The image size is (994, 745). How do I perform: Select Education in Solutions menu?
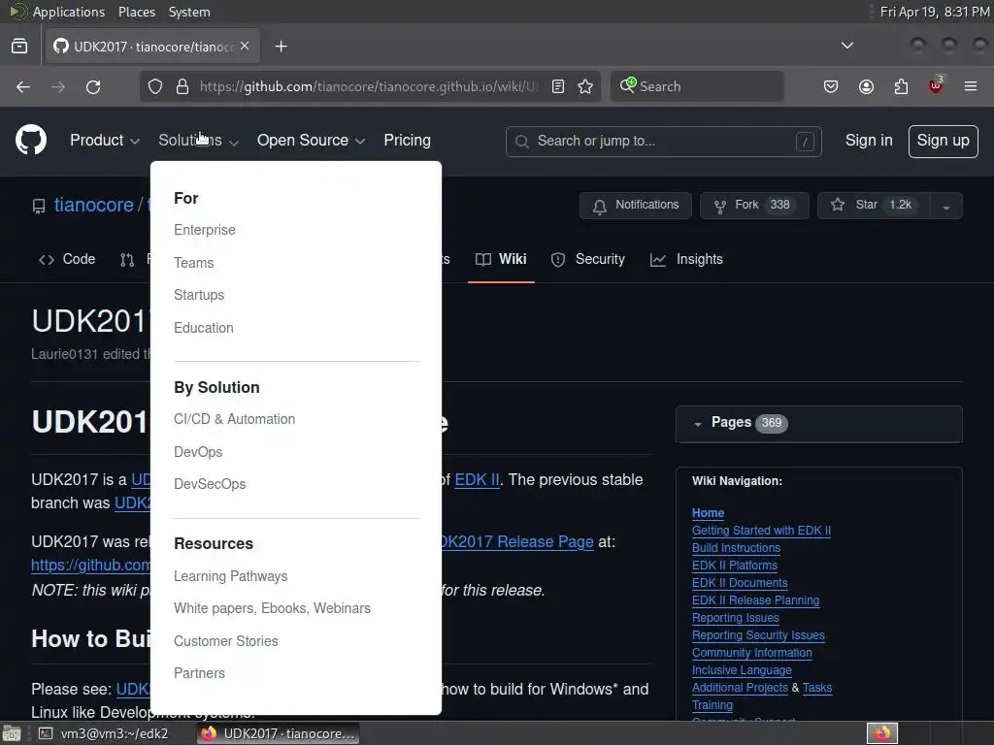click(204, 328)
